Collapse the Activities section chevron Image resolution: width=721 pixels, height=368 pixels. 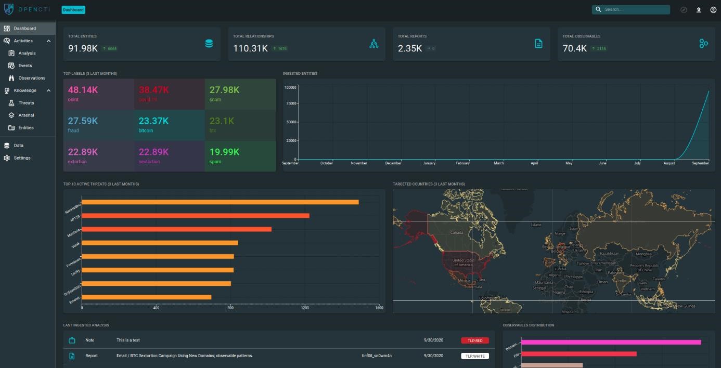click(48, 41)
